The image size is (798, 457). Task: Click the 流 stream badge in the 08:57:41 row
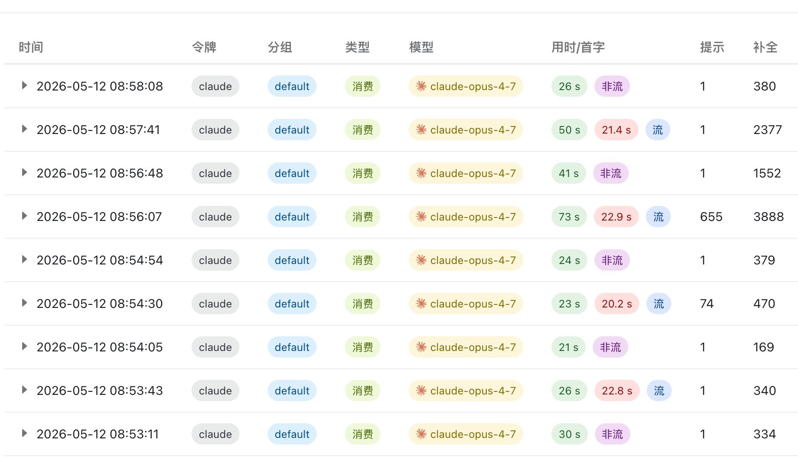coord(657,130)
